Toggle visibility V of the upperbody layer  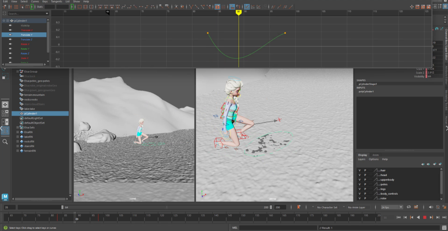pyautogui.click(x=360, y=179)
